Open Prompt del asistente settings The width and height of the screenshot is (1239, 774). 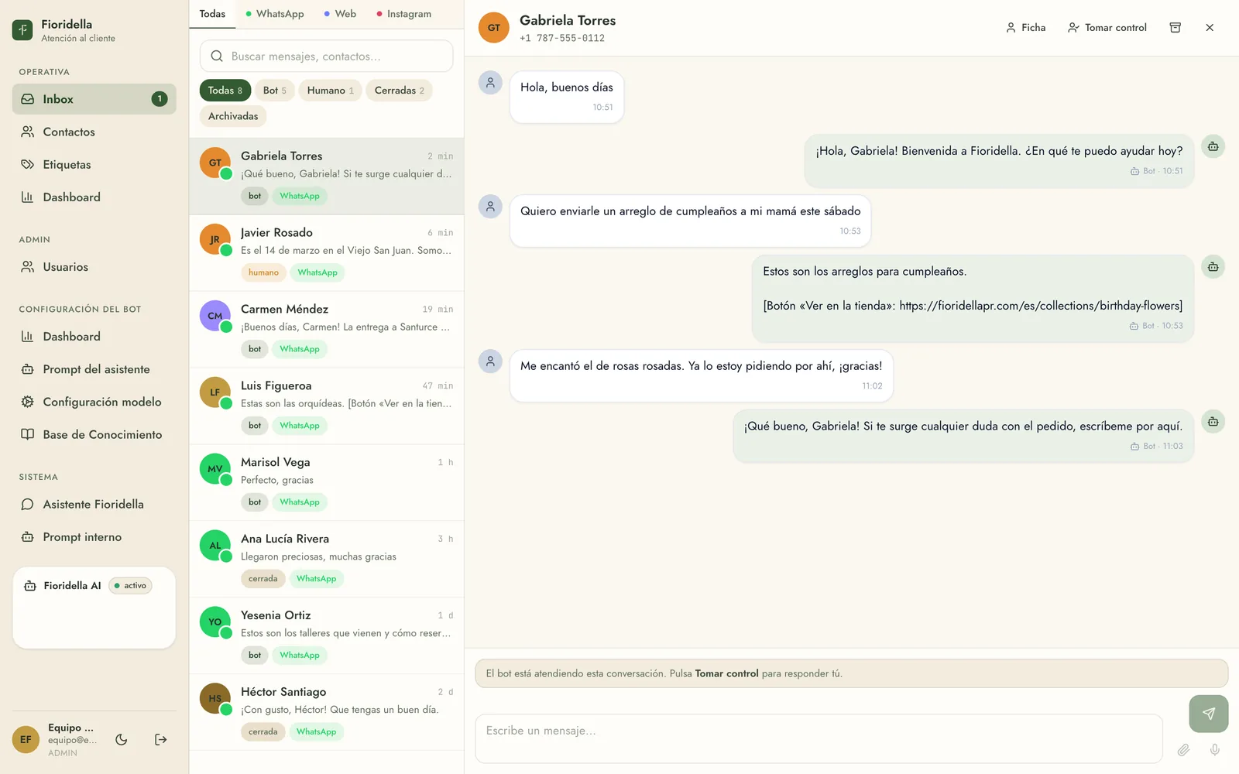tap(94, 369)
